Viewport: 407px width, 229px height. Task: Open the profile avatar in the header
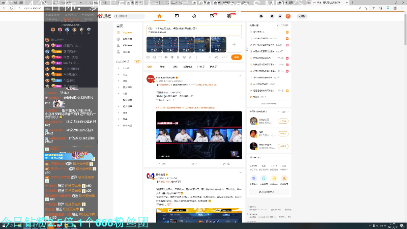coord(229,16)
